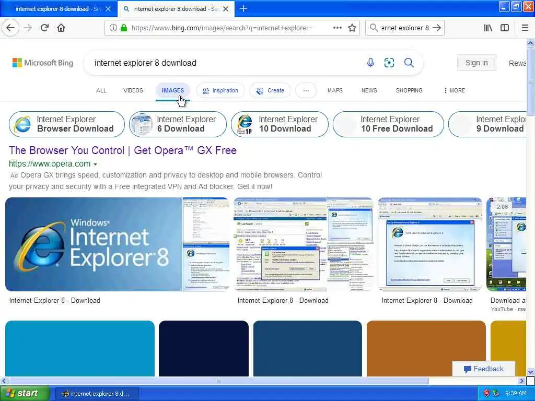This screenshot has height=401, width=535.
Task: Expand the MORE search options menu
Action: (x=455, y=90)
